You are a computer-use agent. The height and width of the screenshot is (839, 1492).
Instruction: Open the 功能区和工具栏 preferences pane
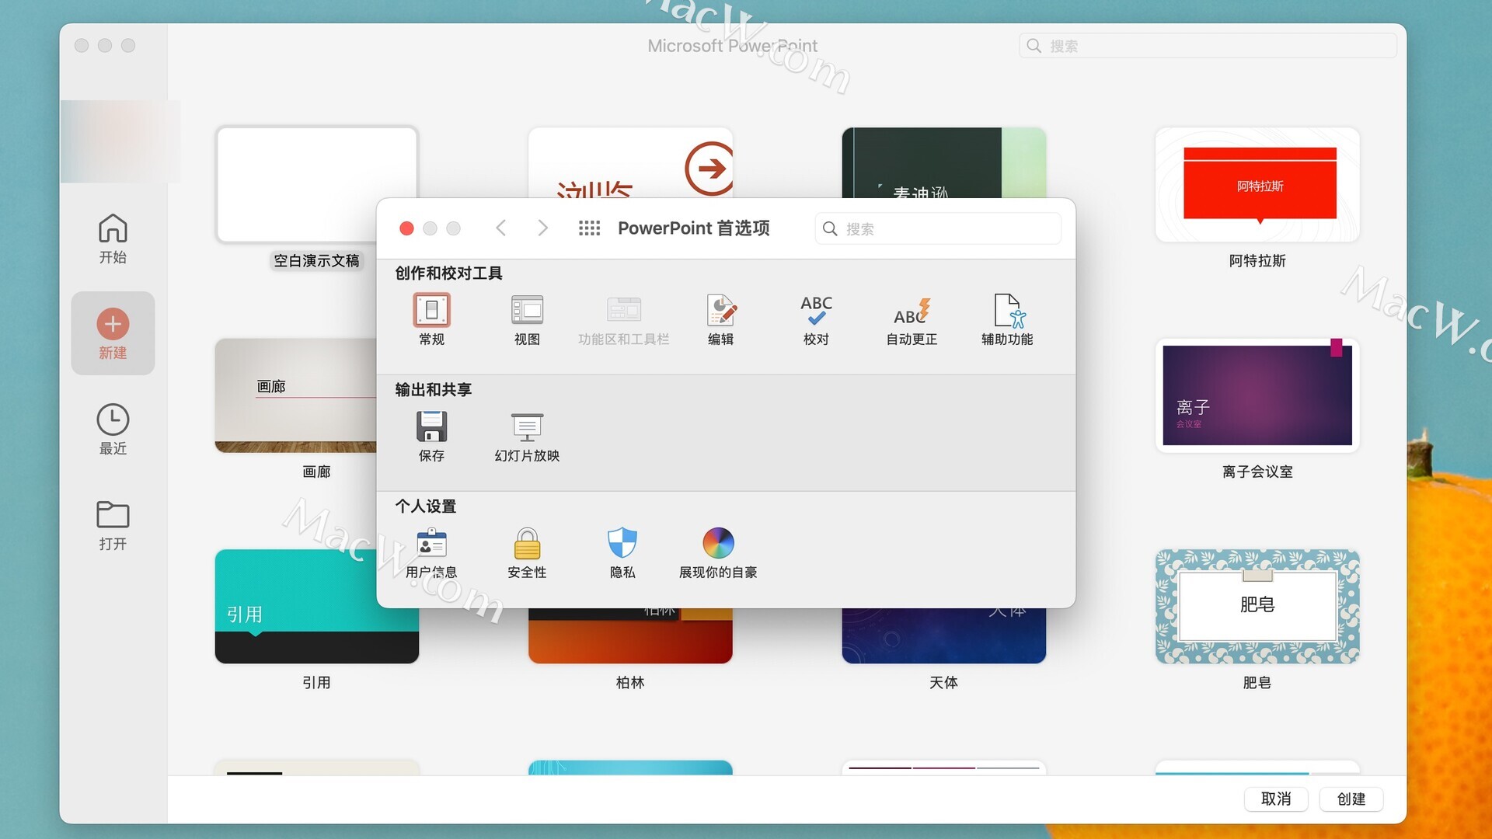tap(623, 319)
